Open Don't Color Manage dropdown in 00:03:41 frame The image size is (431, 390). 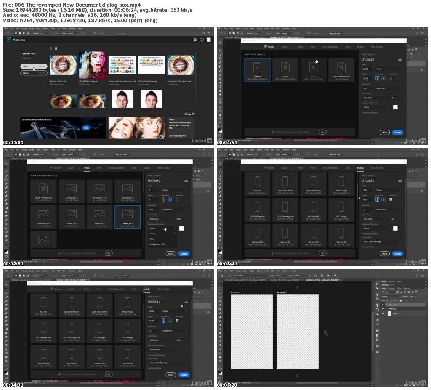pos(382,242)
